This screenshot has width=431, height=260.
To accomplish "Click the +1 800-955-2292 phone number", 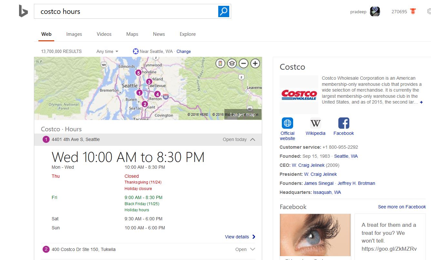I will point(340,147).
